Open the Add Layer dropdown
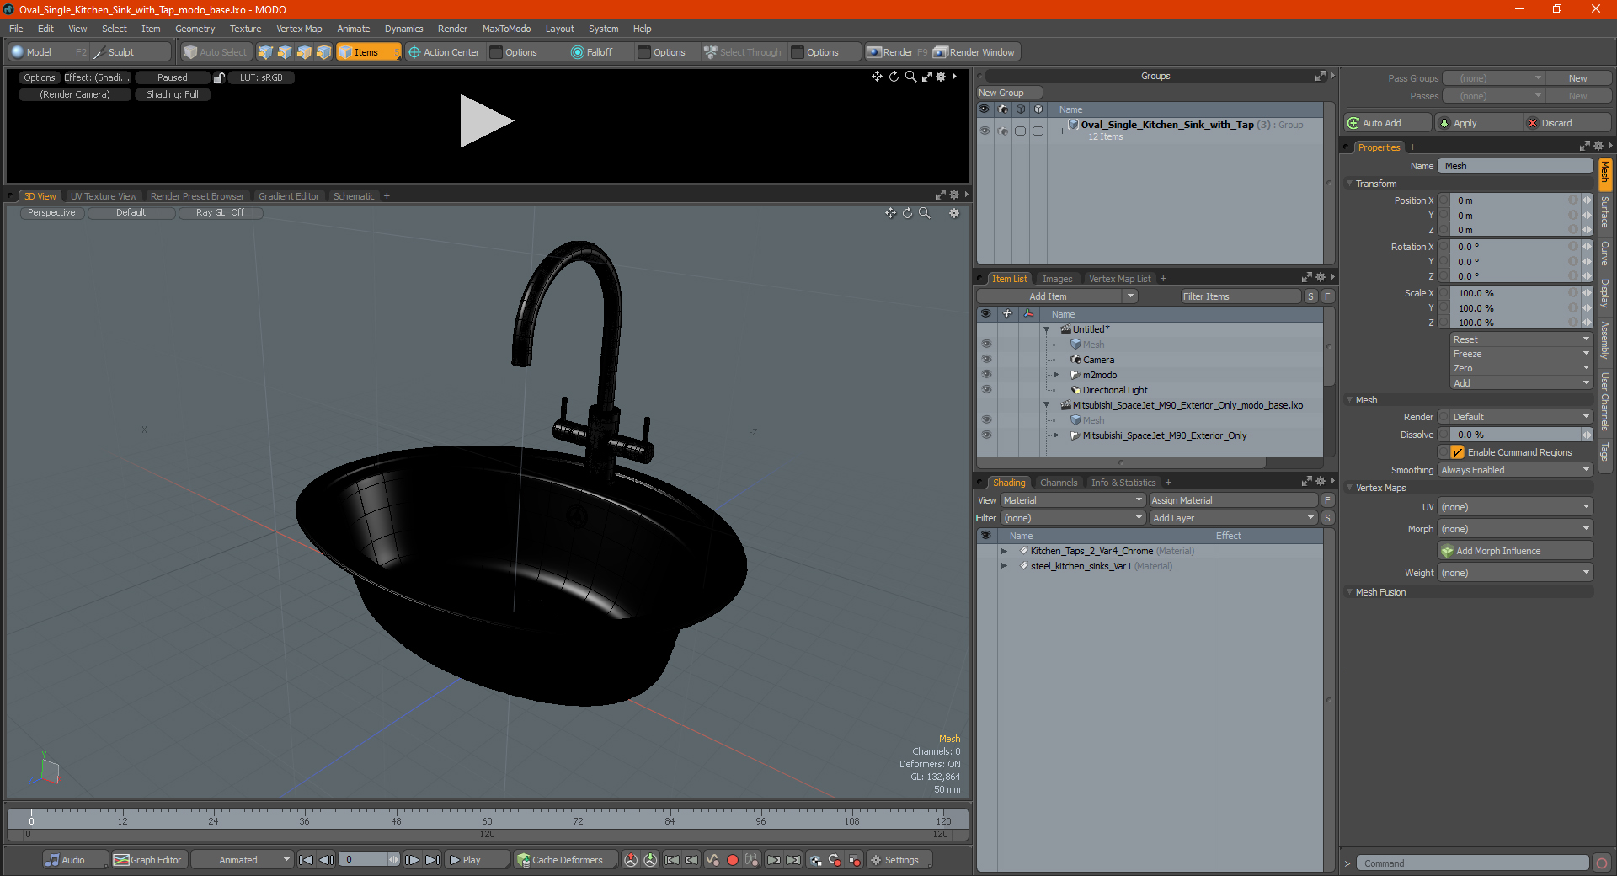The height and width of the screenshot is (876, 1617). point(1233,518)
